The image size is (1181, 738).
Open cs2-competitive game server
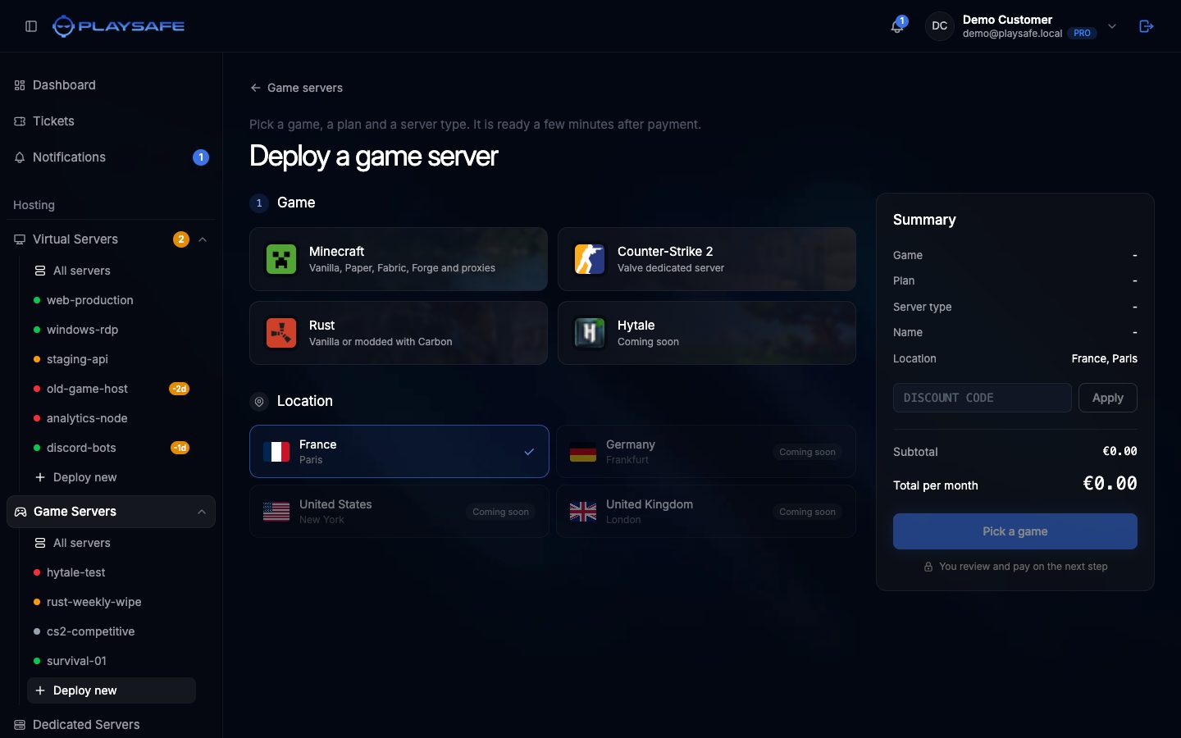coord(112,631)
